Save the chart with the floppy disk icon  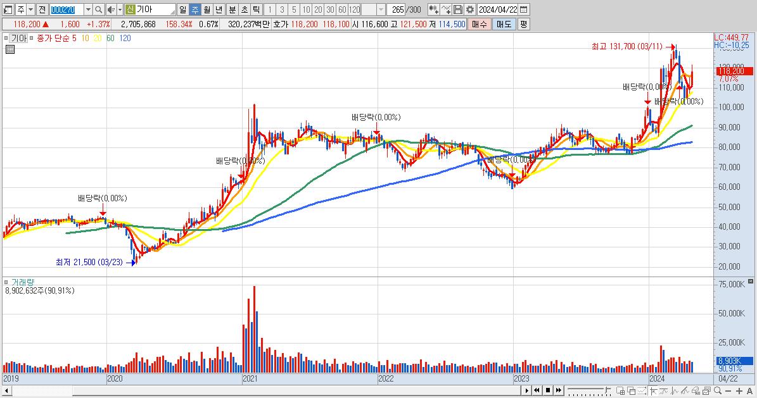click(x=458, y=9)
